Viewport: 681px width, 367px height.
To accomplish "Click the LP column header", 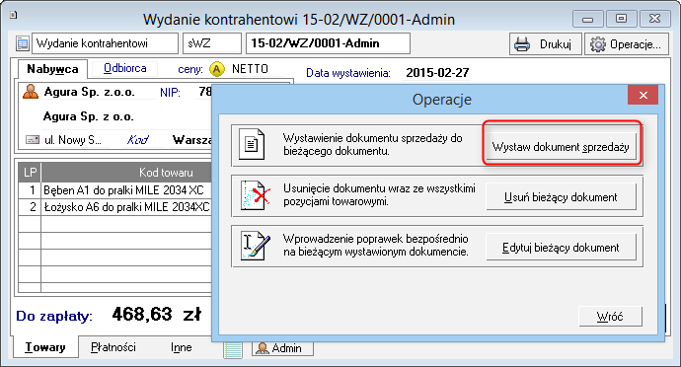I will (x=30, y=173).
